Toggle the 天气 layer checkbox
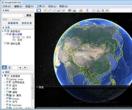This screenshot has width=132, height=110. pos(7,101)
